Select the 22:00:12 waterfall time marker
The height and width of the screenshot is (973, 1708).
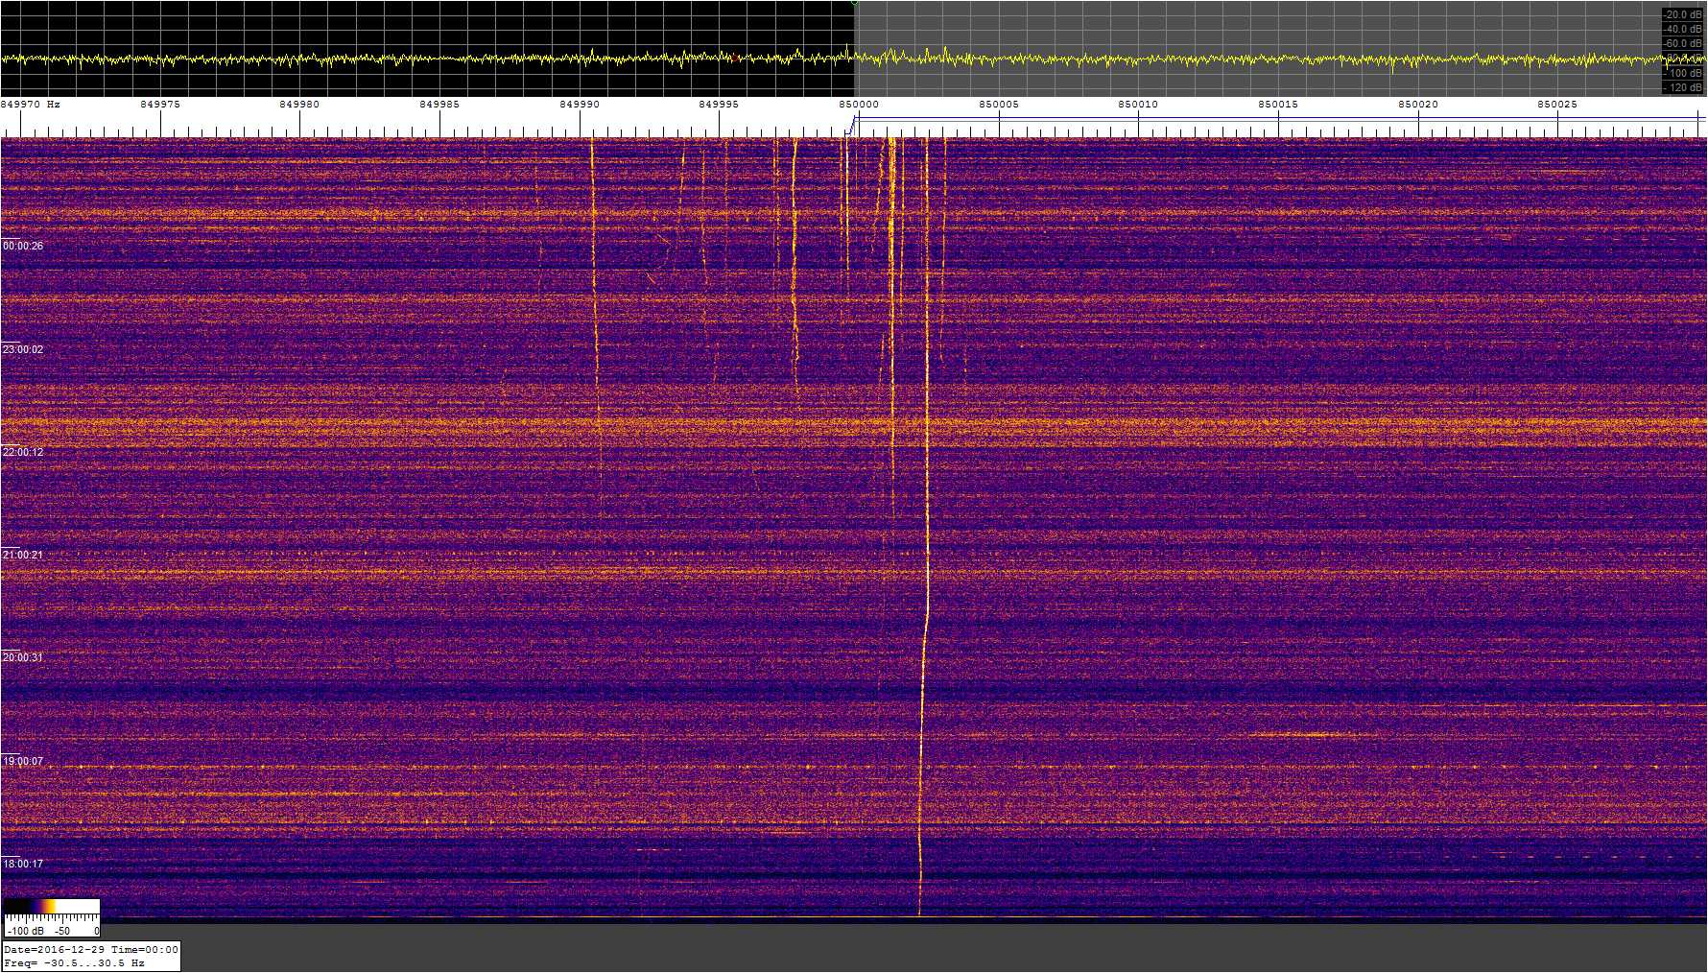[23, 453]
